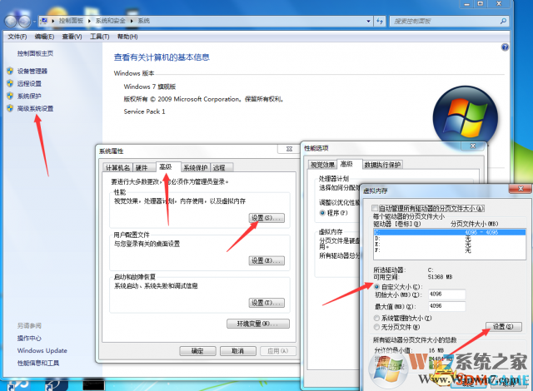Open 设备管理器 link
533x391 pixels.
tap(32, 72)
